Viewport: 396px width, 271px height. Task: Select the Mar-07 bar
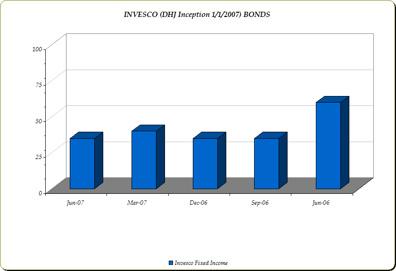pos(148,157)
